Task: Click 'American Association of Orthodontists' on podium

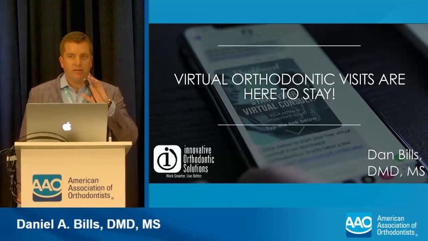Action: pos(91,188)
